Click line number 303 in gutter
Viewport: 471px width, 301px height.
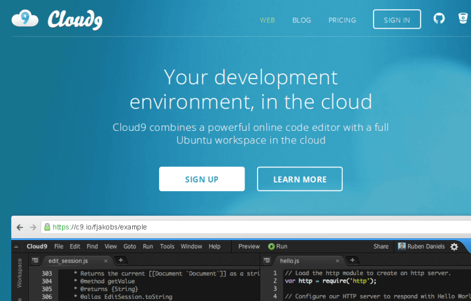[x=46, y=274]
